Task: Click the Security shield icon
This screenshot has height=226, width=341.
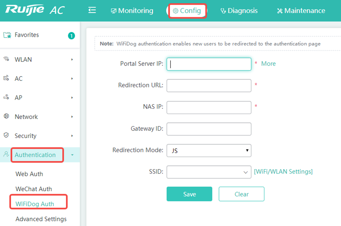Action: click(x=6, y=135)
